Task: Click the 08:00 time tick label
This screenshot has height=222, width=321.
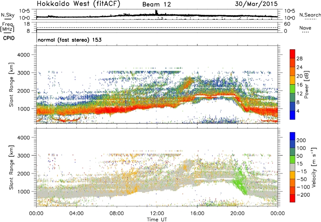Action: [x=117, y=214]
